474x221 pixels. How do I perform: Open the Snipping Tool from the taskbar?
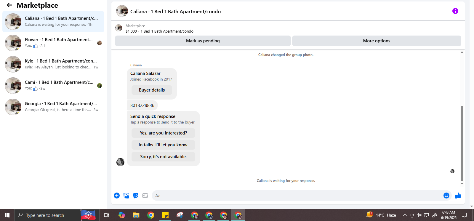point(180,215)
